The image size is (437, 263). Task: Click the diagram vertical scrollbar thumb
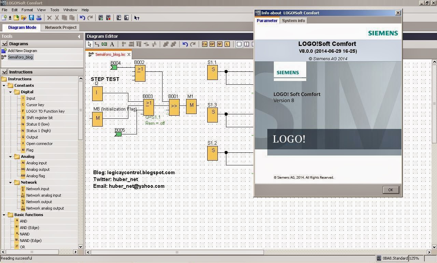click(434, 104)
